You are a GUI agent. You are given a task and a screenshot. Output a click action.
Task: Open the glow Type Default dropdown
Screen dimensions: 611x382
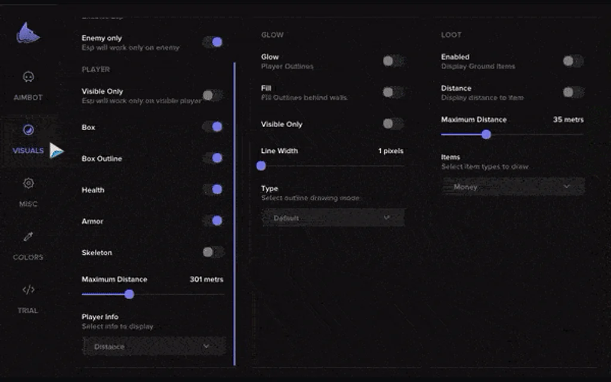click(333, 217)
